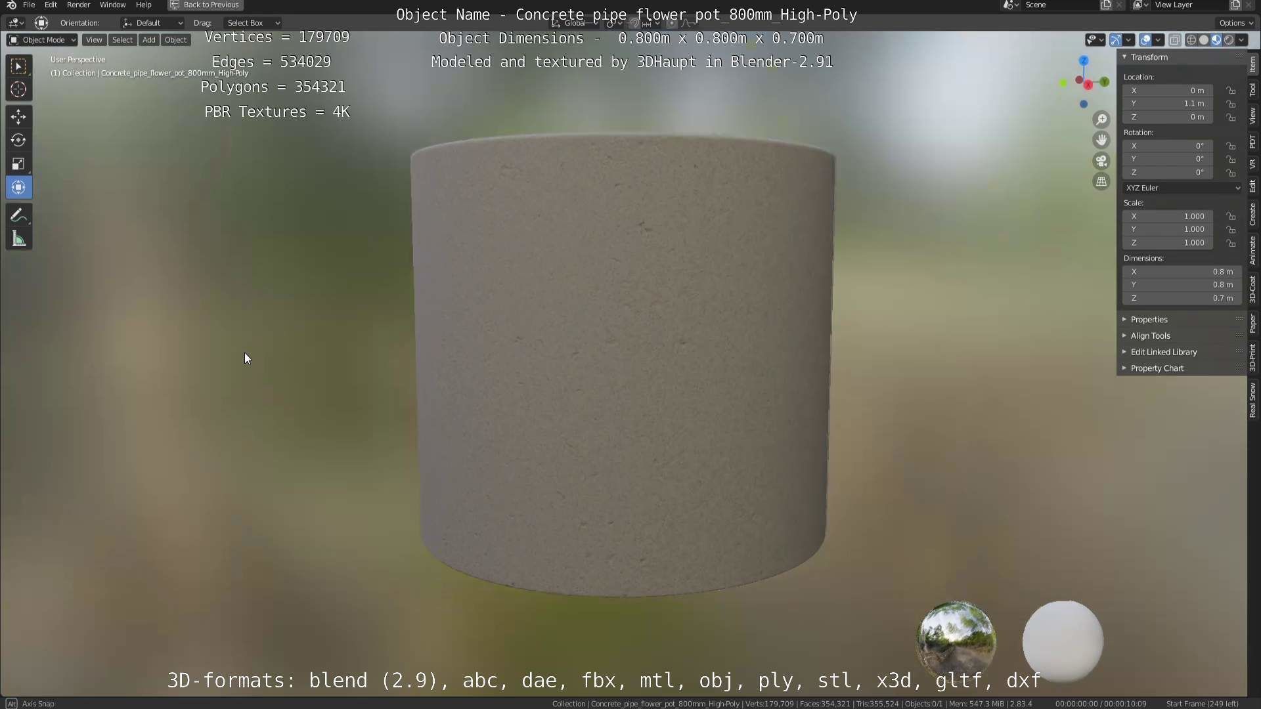Open the viewport Select menu
Screen dimensions: 1261x709
[122, 40]
